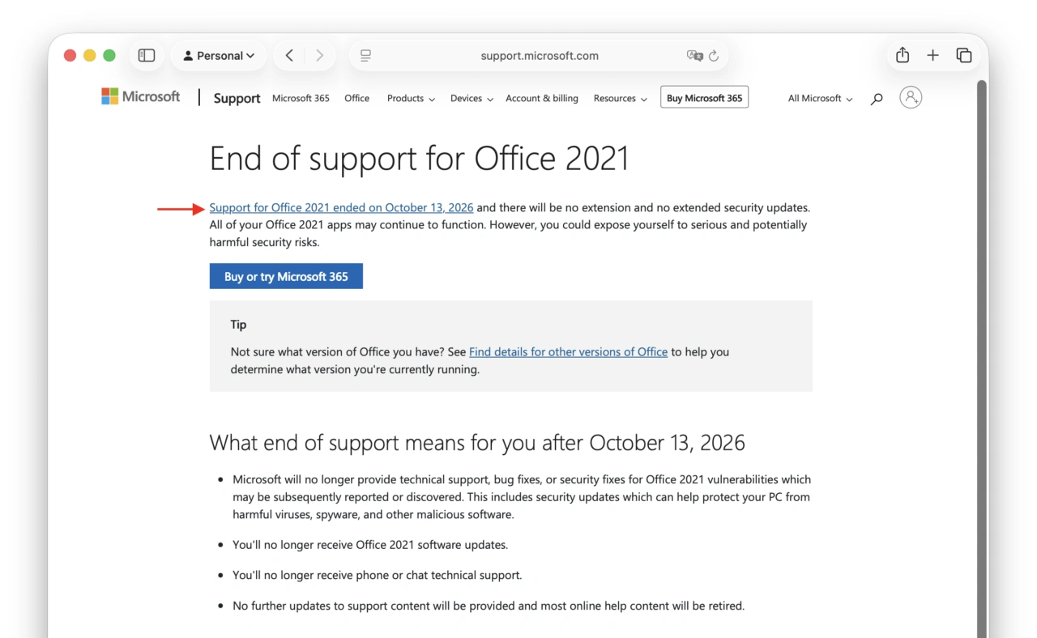
Task: Expand the Resources menu
Action: [x=620, y=99]
